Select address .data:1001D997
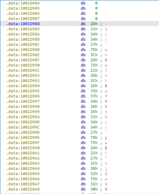 point(23,101)
